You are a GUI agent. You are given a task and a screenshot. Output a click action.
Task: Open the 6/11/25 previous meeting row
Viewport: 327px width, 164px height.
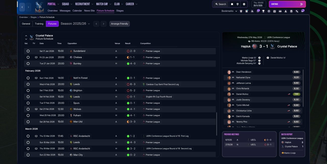(249, 140)
